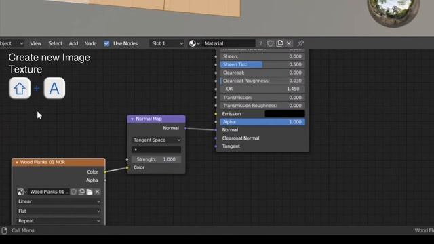434x244 pixels.
Task: Click the Wood Planks 01 NOR node title
Action: point(43,162)
